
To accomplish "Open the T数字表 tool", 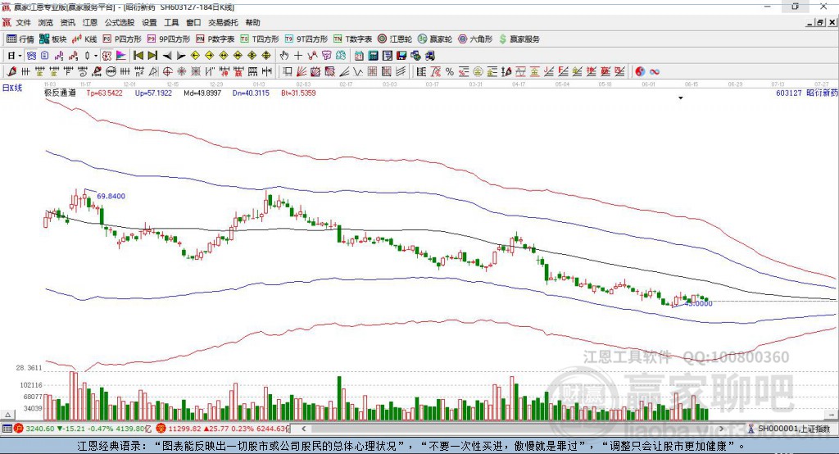I will [x=352, y=39].
